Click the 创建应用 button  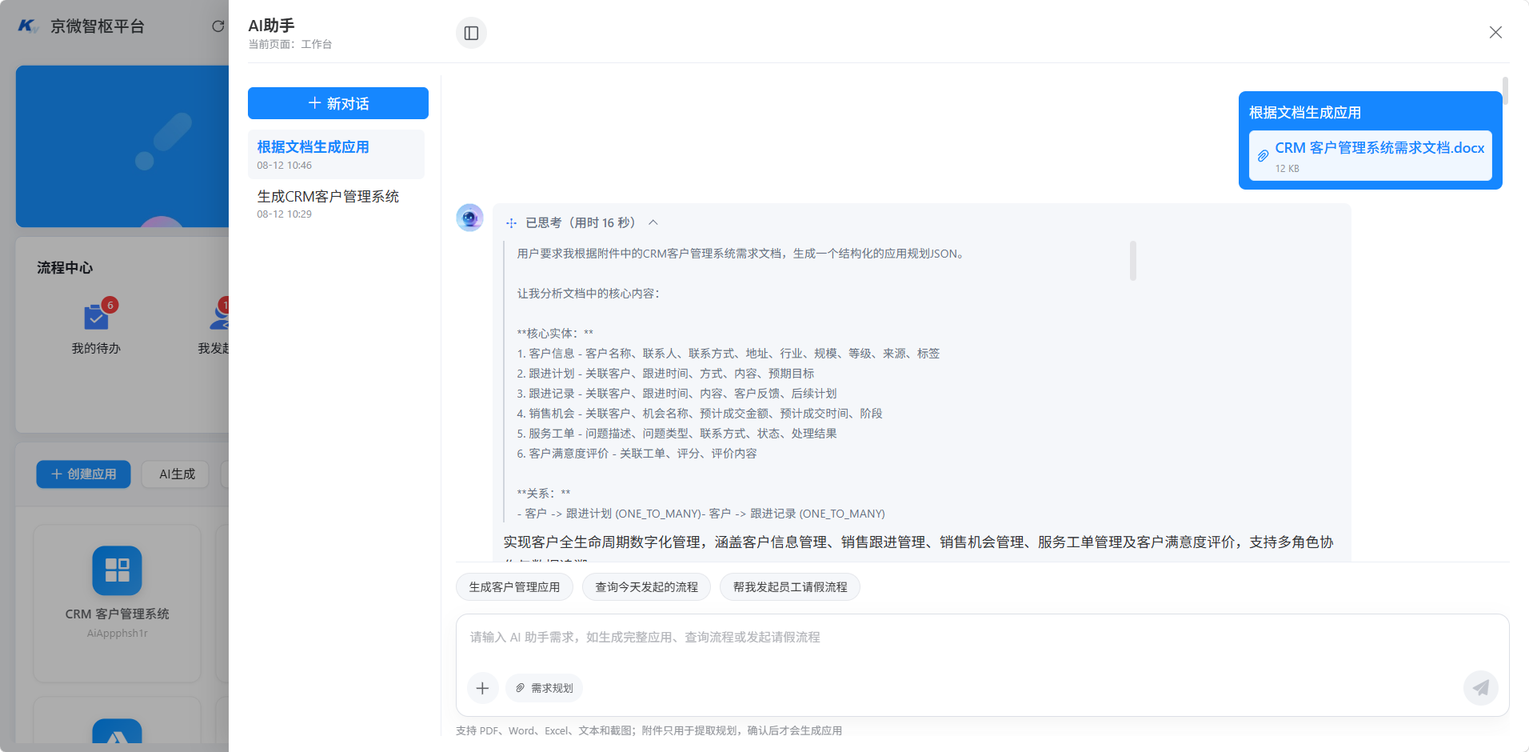(83, 474)
